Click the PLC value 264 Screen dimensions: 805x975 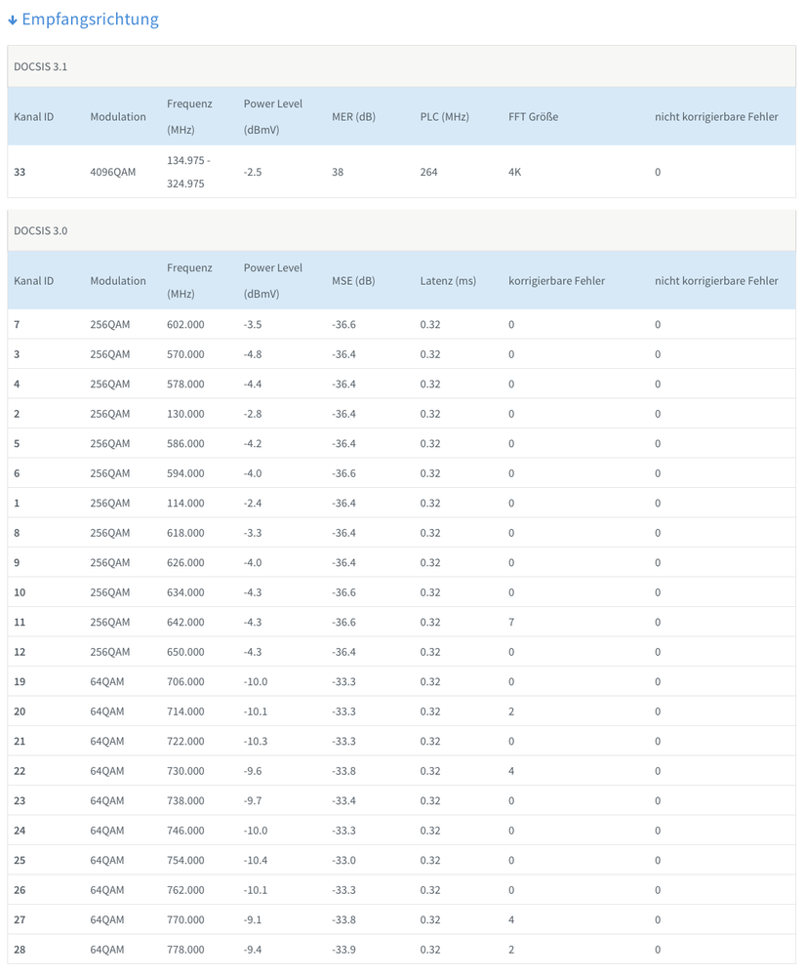tap(429, 172)
